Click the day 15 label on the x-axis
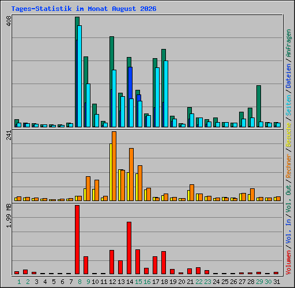295x288 pixels. 138,282
